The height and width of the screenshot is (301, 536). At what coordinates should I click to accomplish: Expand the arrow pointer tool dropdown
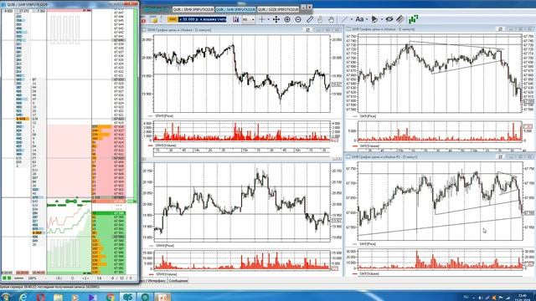(x=382, y=19)
